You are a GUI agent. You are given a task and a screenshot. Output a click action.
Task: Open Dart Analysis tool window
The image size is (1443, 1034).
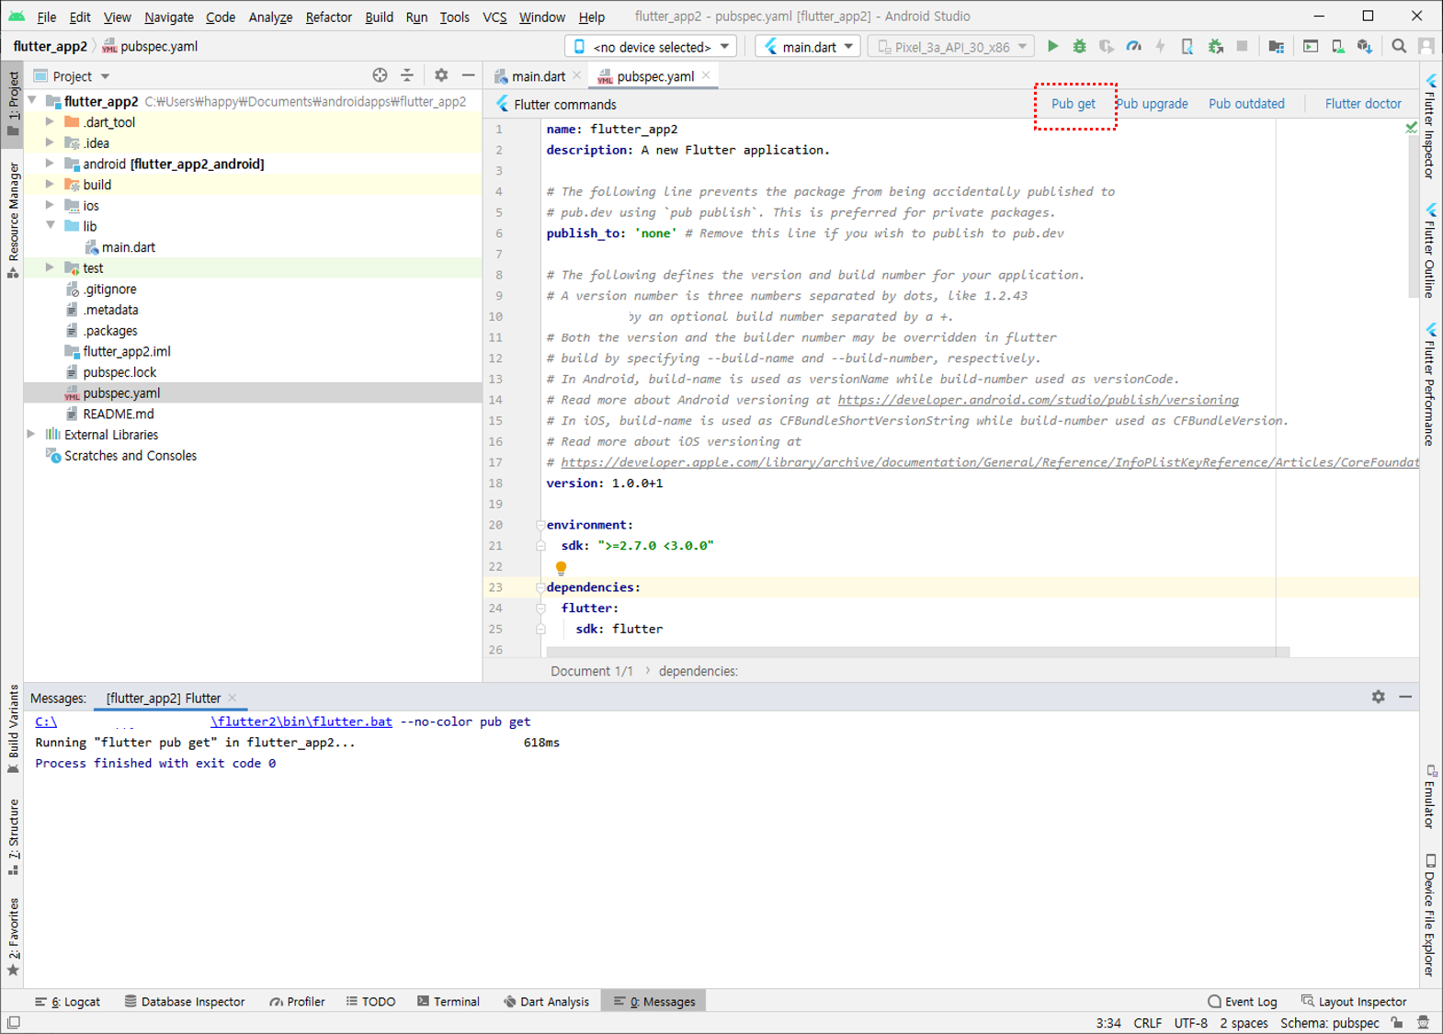point(546,1002)
